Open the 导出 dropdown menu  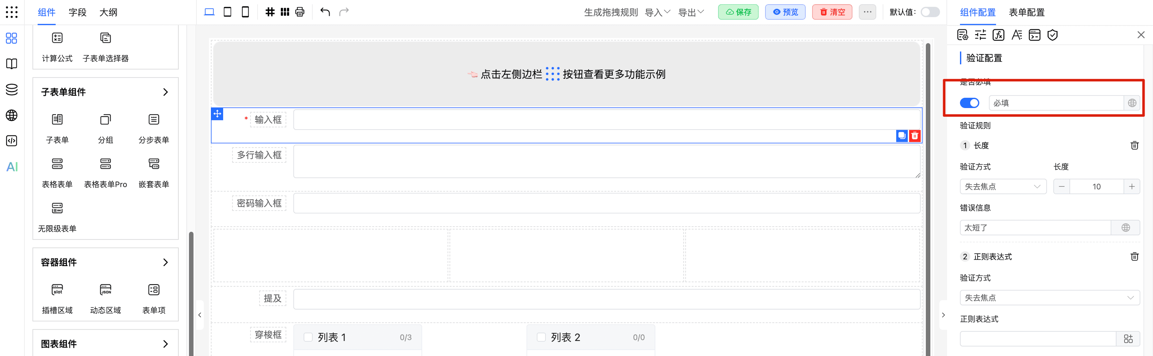(x=691, y=12)
